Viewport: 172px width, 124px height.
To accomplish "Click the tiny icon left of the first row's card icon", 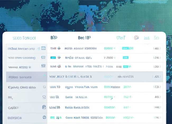I will pyautogui.click(x=39, y=48).
